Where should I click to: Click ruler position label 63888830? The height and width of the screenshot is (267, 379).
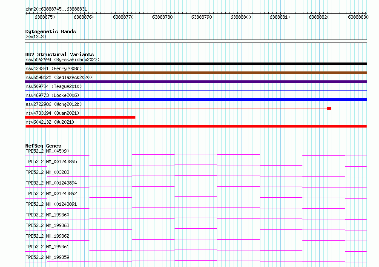click(358, 17)
